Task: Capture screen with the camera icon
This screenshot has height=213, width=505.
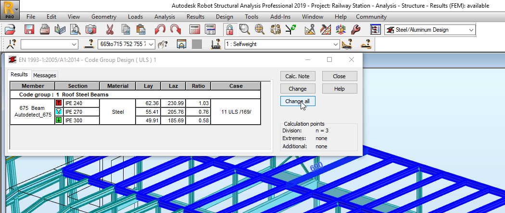Action: 91,30
